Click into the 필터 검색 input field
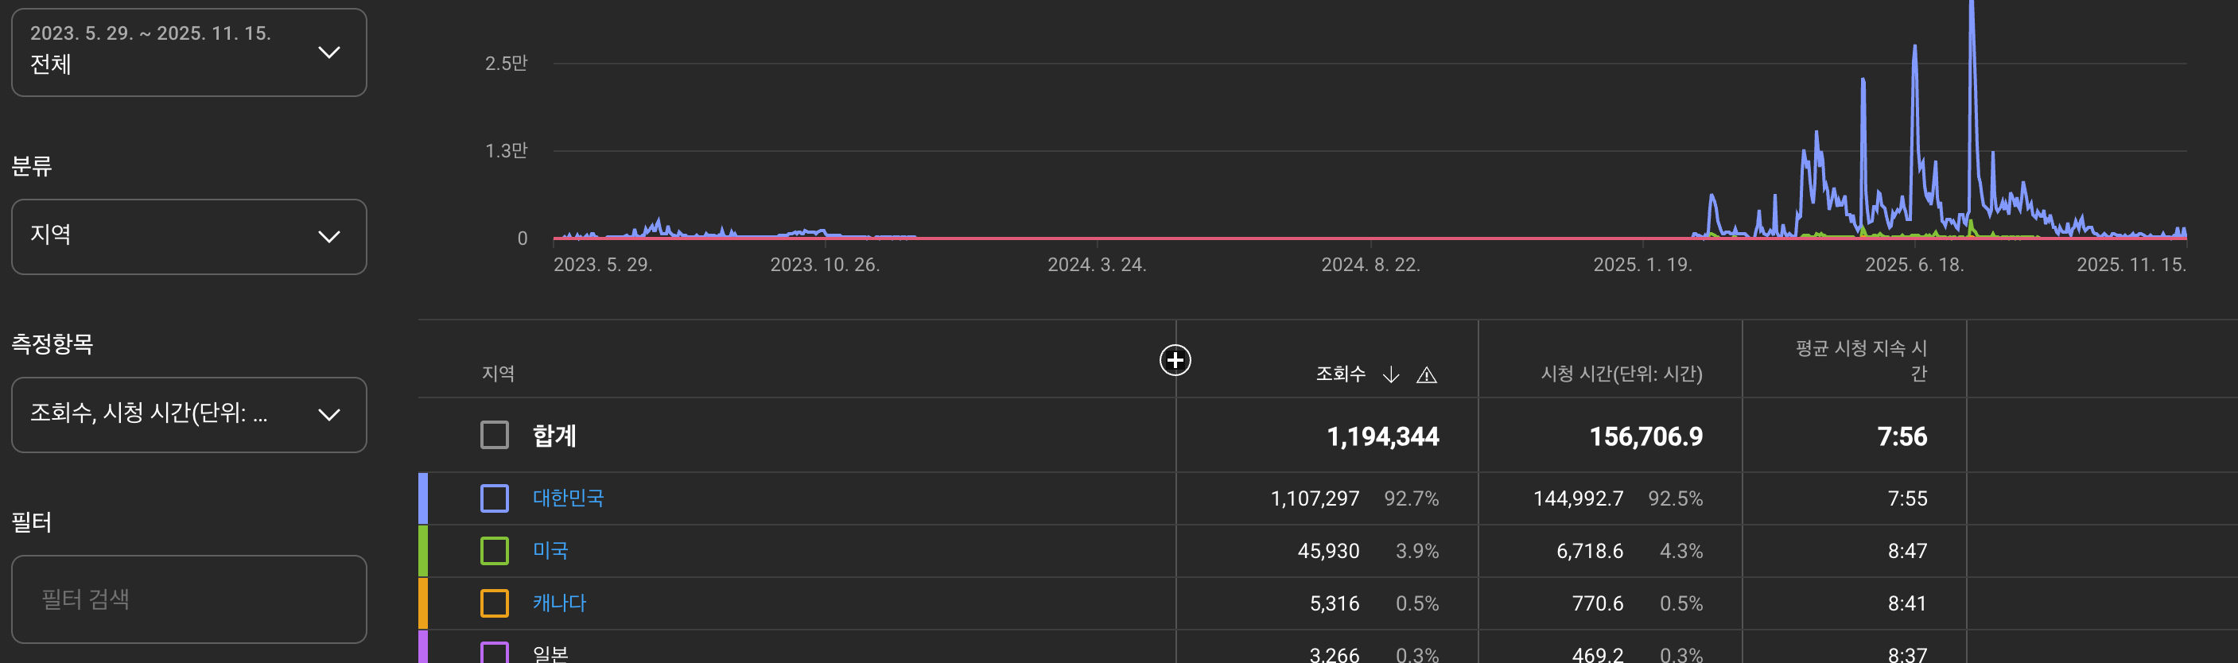Image resolution: width=2238 pixels, height=663 pixels. (188, 599)
